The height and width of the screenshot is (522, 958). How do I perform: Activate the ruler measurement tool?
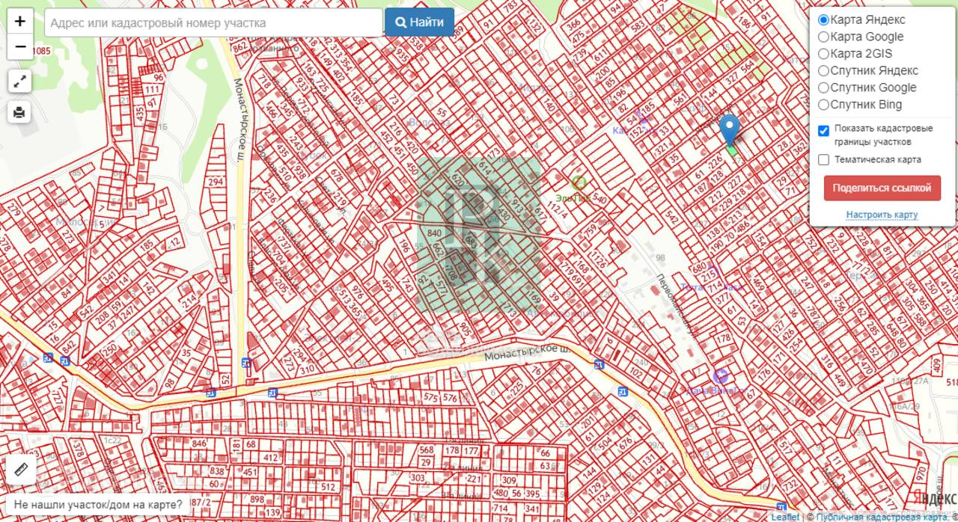point(21,470)
